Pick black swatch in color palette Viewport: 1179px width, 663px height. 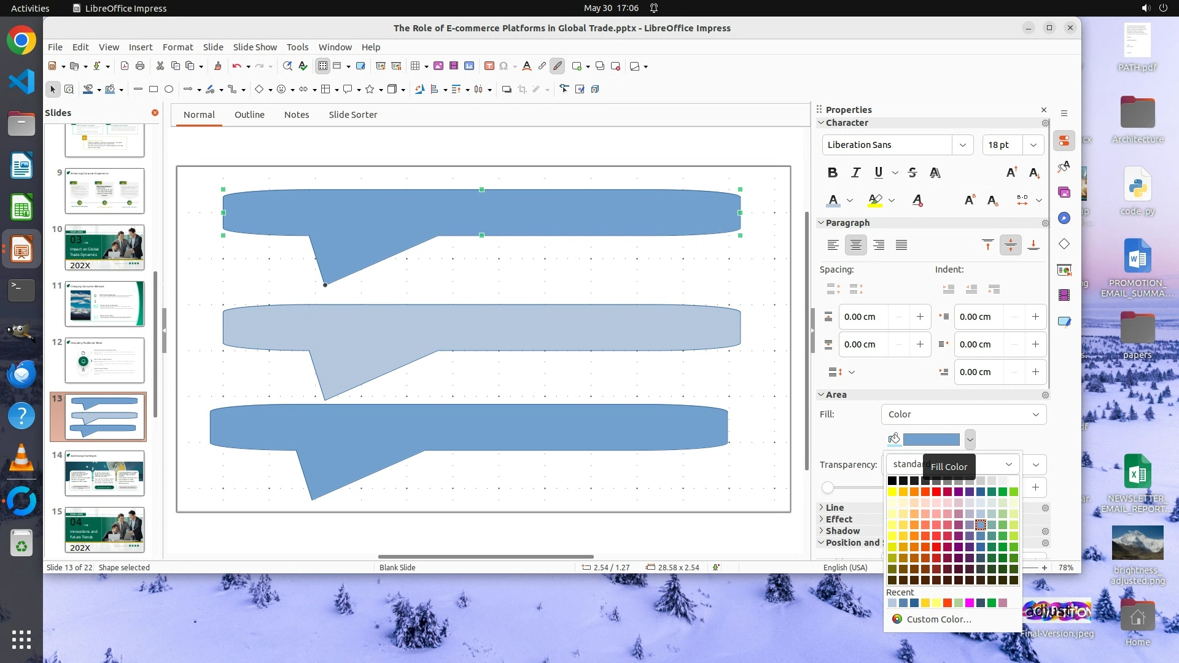point(892,481)
